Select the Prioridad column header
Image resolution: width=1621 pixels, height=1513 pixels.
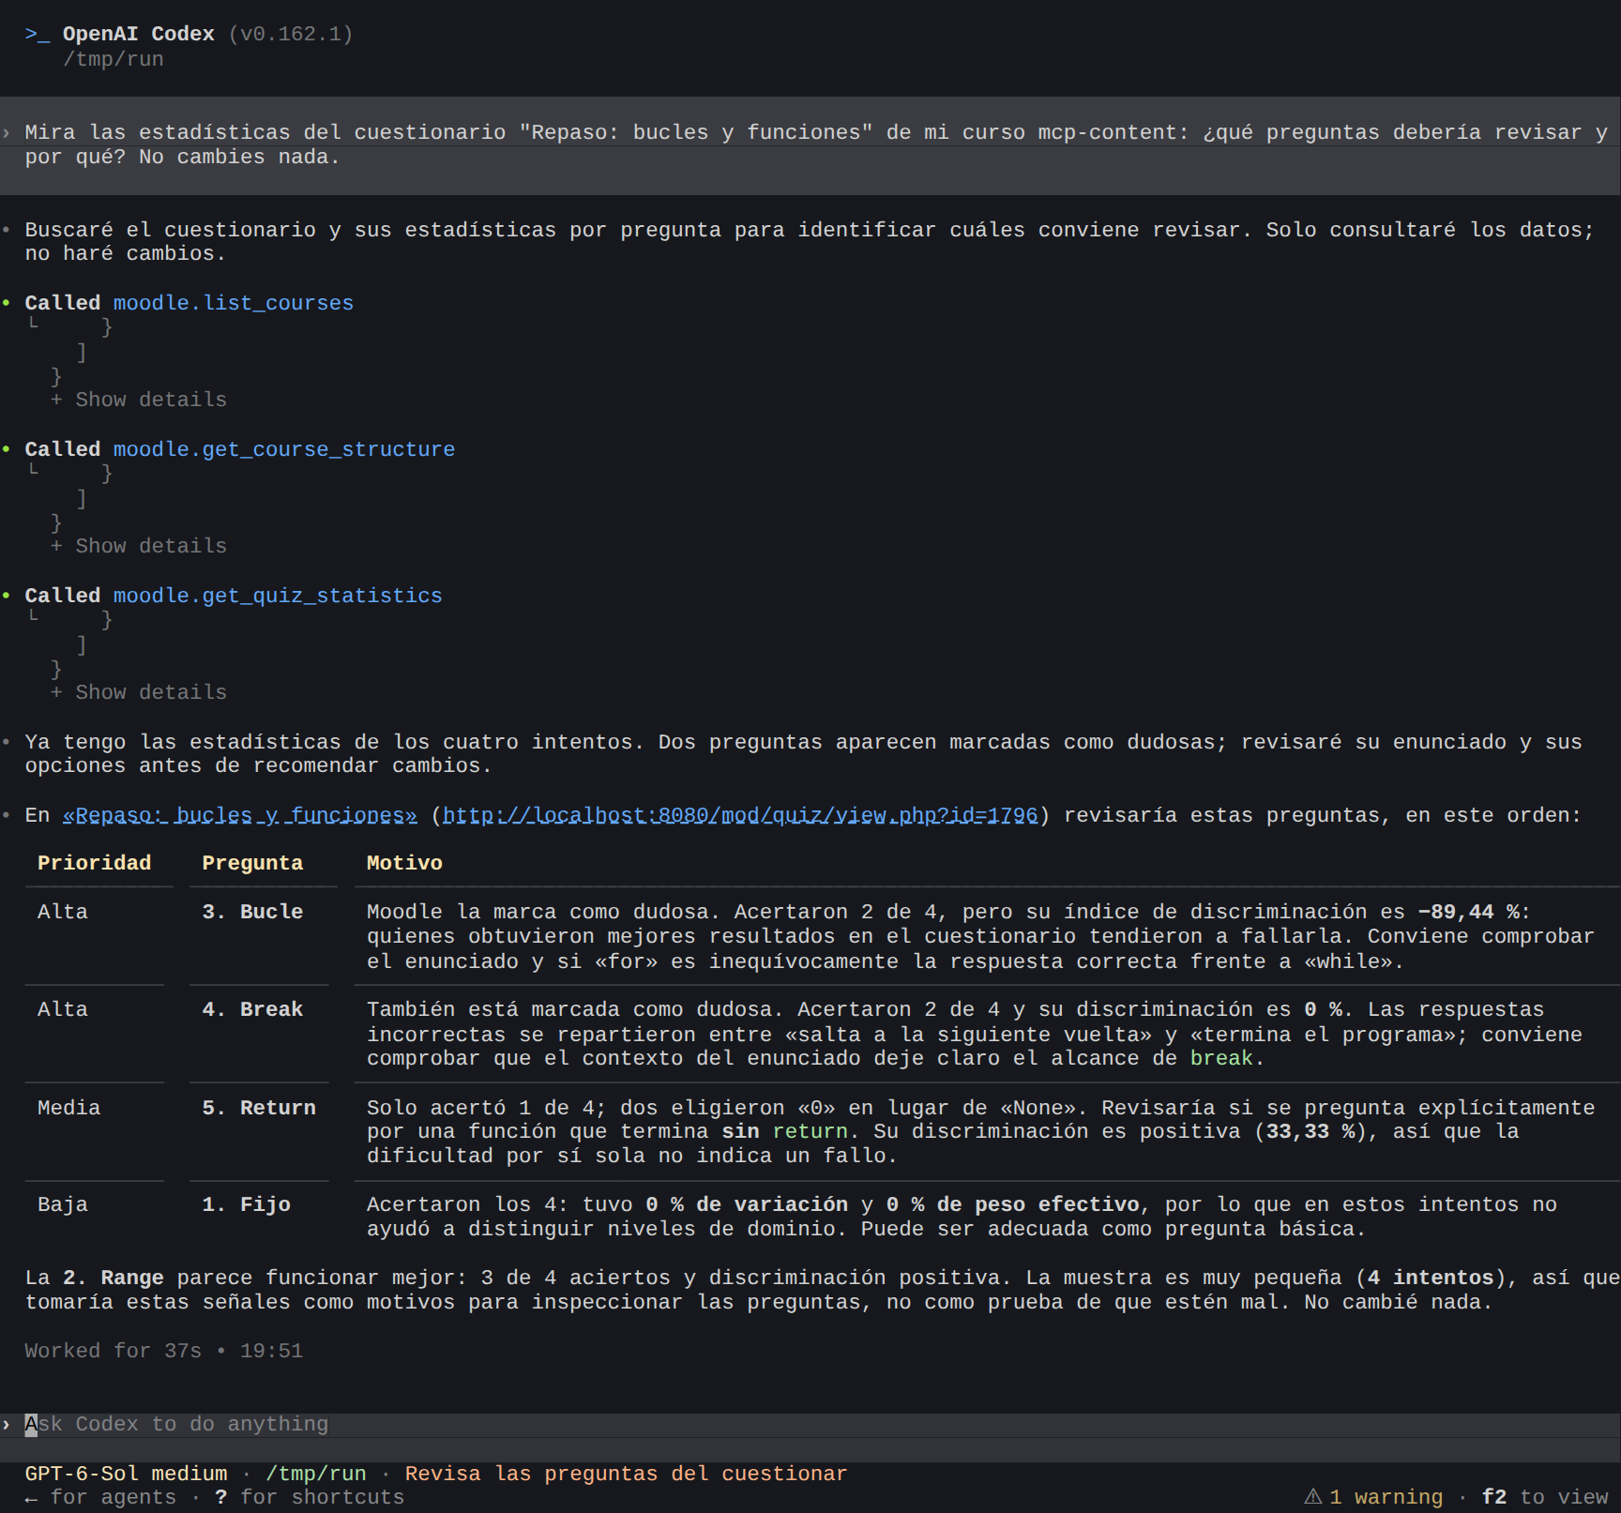[x=94, y=863]
